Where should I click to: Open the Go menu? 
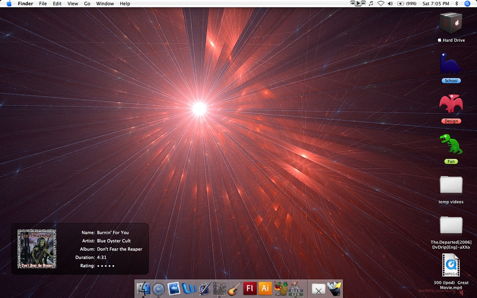click(87, 4)
